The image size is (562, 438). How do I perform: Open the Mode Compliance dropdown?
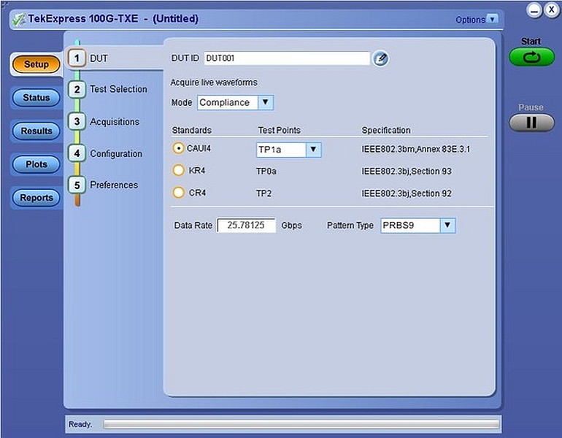pyautogui.click(x=265, y=103)
